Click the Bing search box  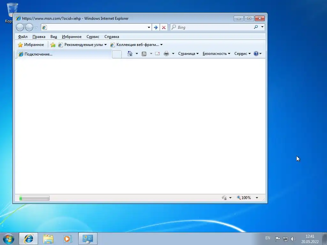point(212,27)
